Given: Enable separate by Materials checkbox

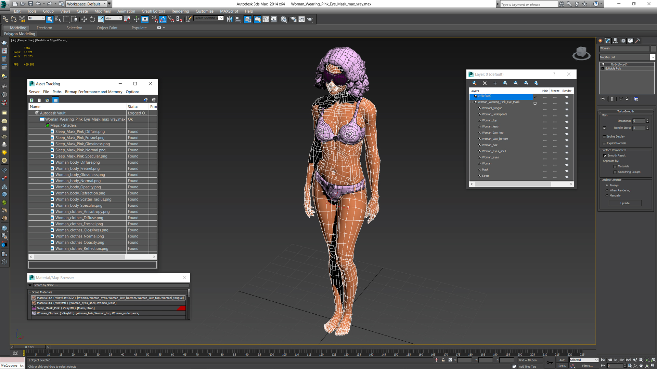Looking at the screenshot, I should click(x=615, y=166).
